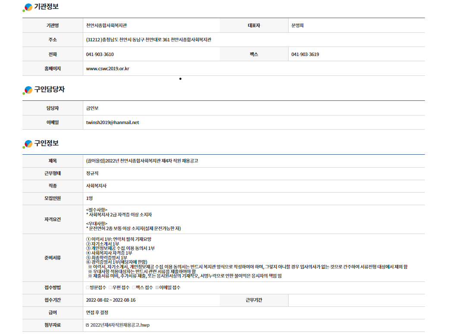Click the 전화 row label

(x=53, y=54)
